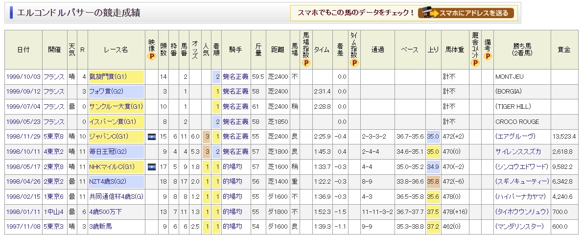The width and height of the screenshot is (582, 237).
Task: Open the 共同通信杯4歳S race link
Action: [x=116, y=197]
